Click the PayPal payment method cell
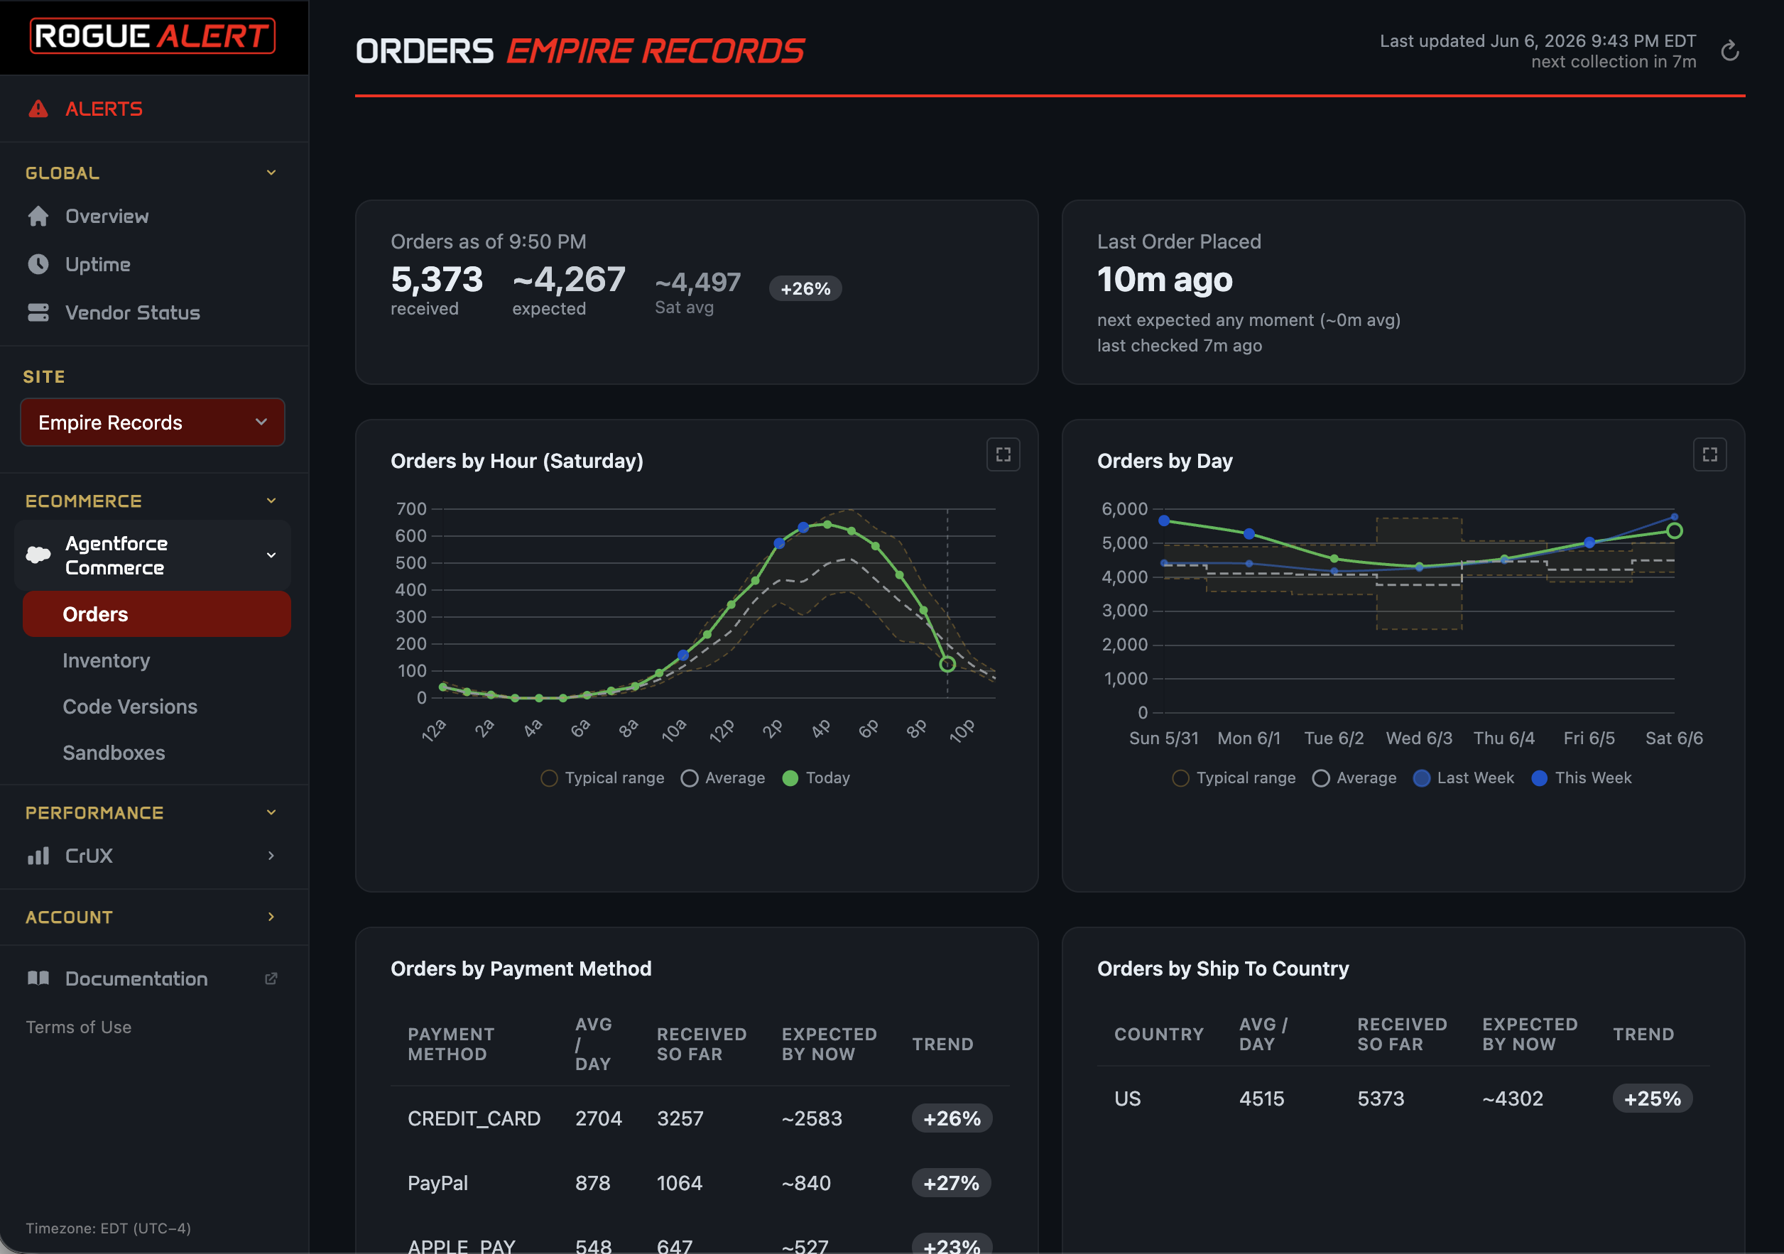Image resolution: width=1784 pixels, height=1254 pixels. tap(437, 1182)
